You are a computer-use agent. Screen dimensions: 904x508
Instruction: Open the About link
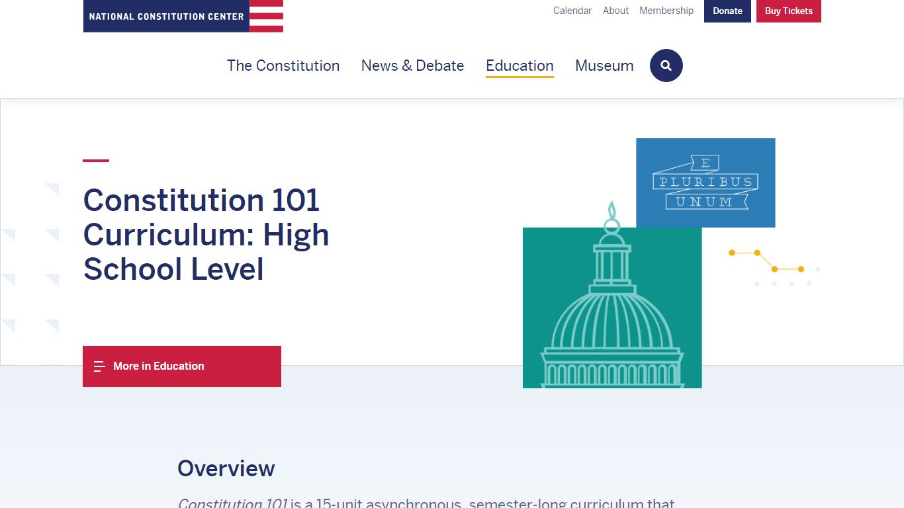point(615,11)
